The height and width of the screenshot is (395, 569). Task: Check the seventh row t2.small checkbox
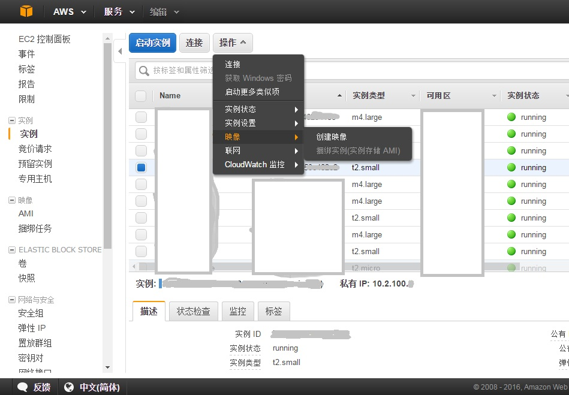141,218
